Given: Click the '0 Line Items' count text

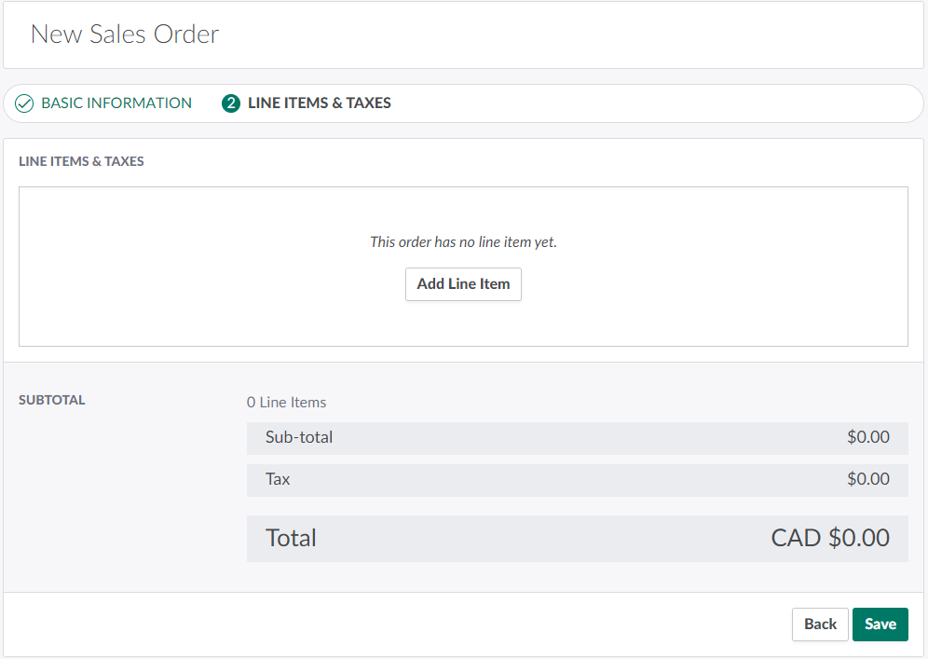Looking at the screenshot, I should point(286,403).
